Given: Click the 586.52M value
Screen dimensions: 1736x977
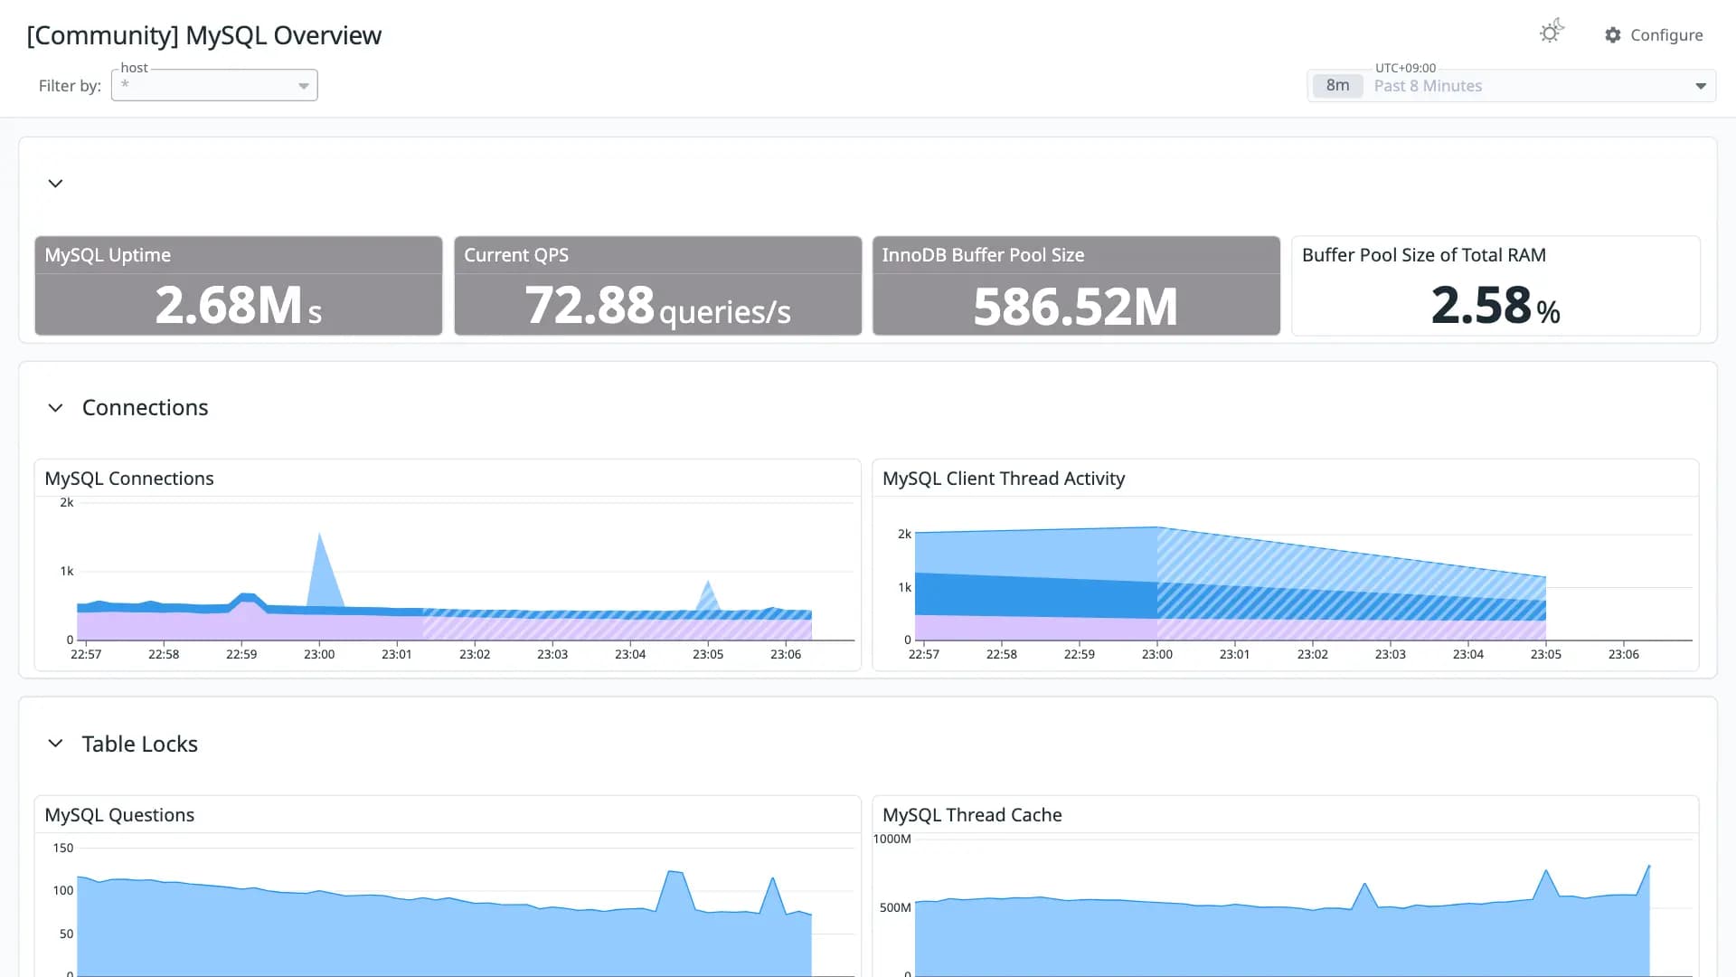Looking at the screenshot, I should click(1076, 307).
